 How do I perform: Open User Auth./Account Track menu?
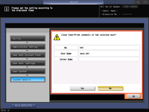(28, 55)
